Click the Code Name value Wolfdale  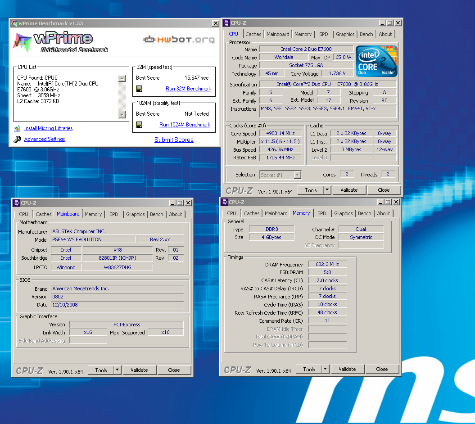point(284,57)
